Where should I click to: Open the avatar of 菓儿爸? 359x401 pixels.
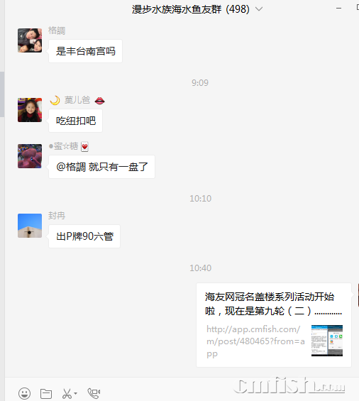(x=30, y=110)
